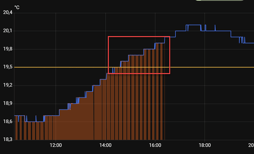The width and height of the screenshot is (254, 154).
Task: Select the 18,3 y-axis tick label
Action: pyautogui.click(x=7, y=140)
